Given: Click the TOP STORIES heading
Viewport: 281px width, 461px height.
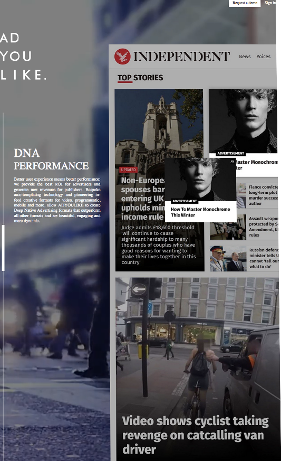Looking at the screenshot, I should pyautogui.click(x=140, y=78).
